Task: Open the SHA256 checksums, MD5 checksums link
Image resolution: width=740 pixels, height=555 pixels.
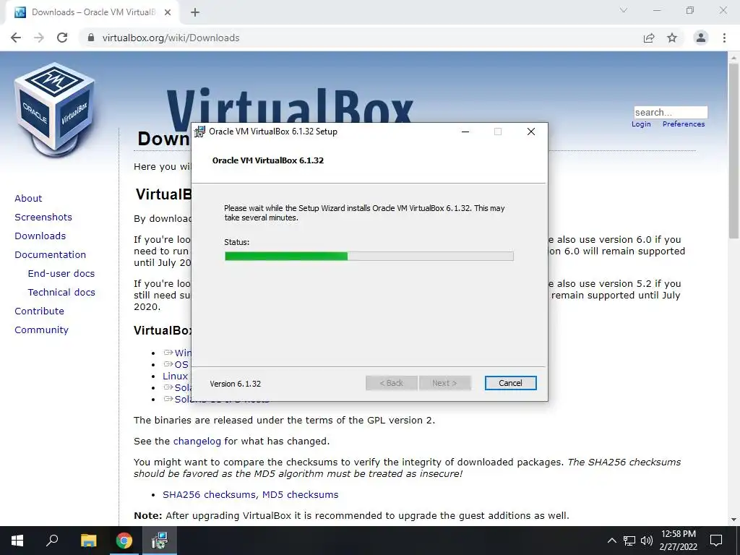Action: click(x=251, y=494)
